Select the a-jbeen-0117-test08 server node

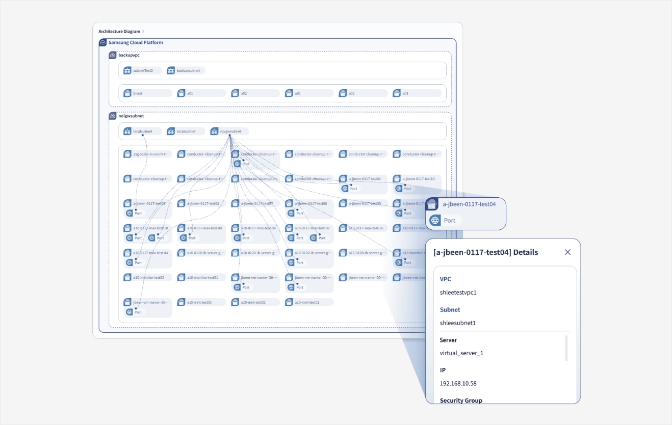click(x=201, y=203)
